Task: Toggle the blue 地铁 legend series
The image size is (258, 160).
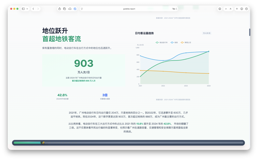Action: pos(174,43)
